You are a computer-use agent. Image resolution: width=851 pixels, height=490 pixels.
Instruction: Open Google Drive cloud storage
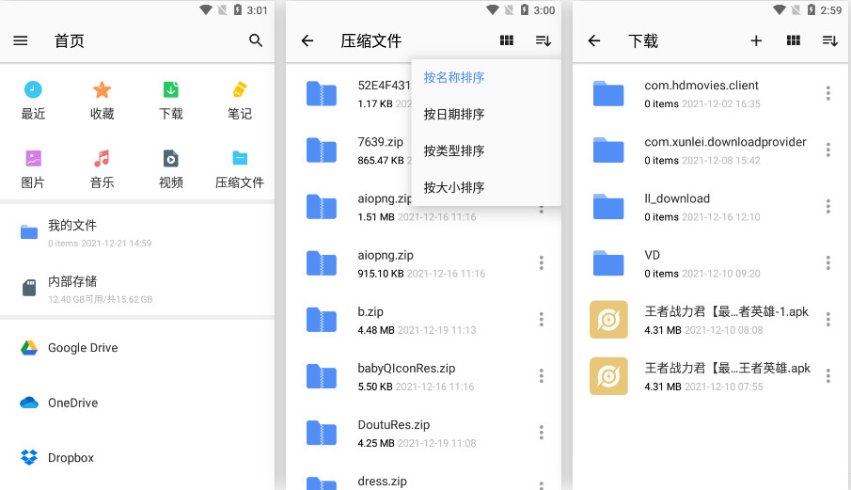coord(137,348)
